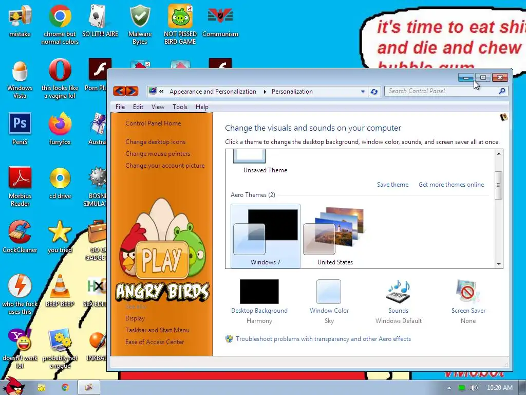Click Change desktop icons link
Viewport: 526px width, 395px height.
click(x=155, y=142)
